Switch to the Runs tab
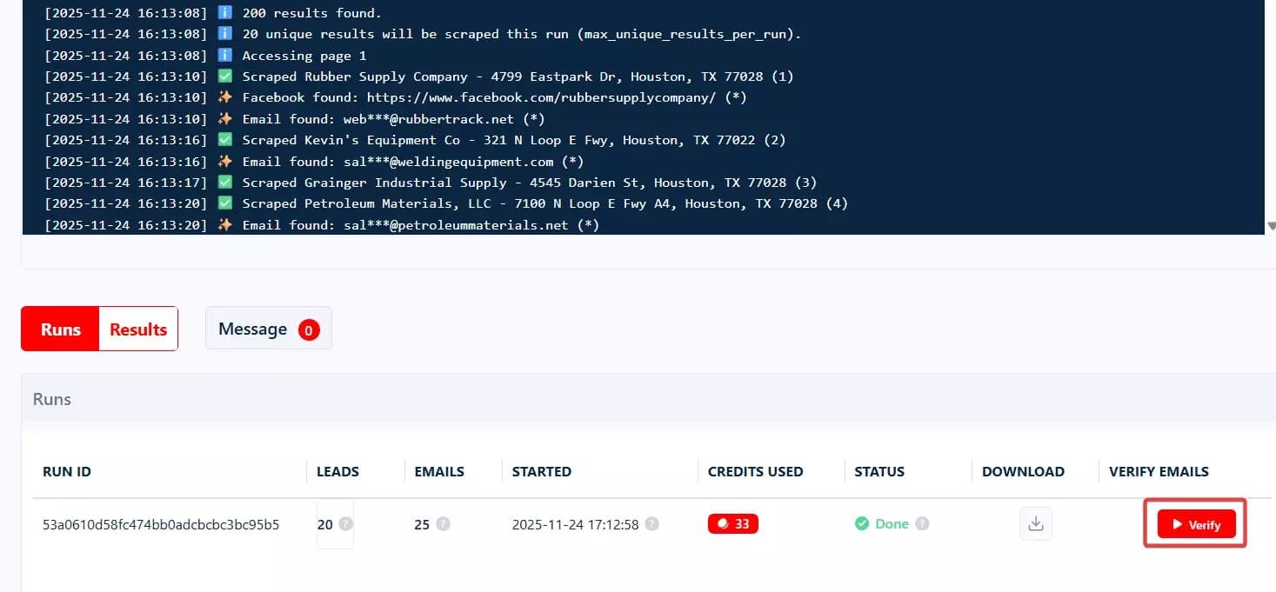The width and height of the screenshot is (1276, 592). (61, 329)
